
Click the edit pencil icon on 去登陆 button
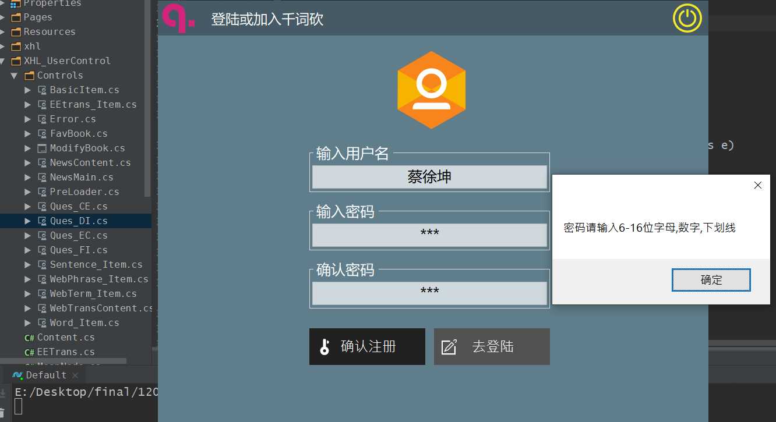point(449,347)
